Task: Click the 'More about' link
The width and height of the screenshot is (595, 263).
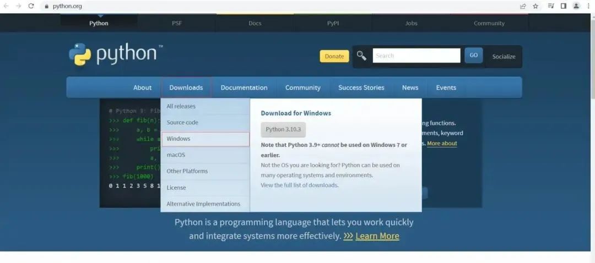Action: [442, 143]
